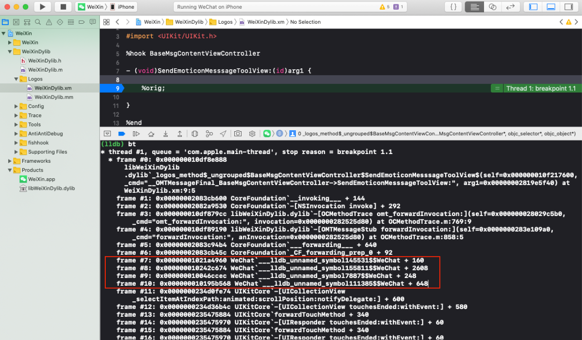Click the yellow warnings count indicator
This screenshot has height=340, width=582.
[x=385, y=7]
